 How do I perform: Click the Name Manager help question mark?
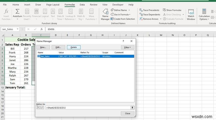tap(123, 41)
